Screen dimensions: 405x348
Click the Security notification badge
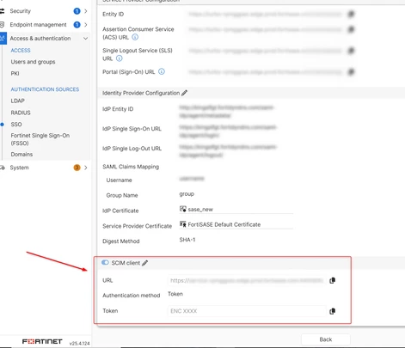(77, 11)
